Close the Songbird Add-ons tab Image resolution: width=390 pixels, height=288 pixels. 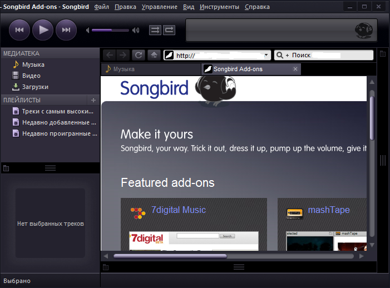[295, 69]
